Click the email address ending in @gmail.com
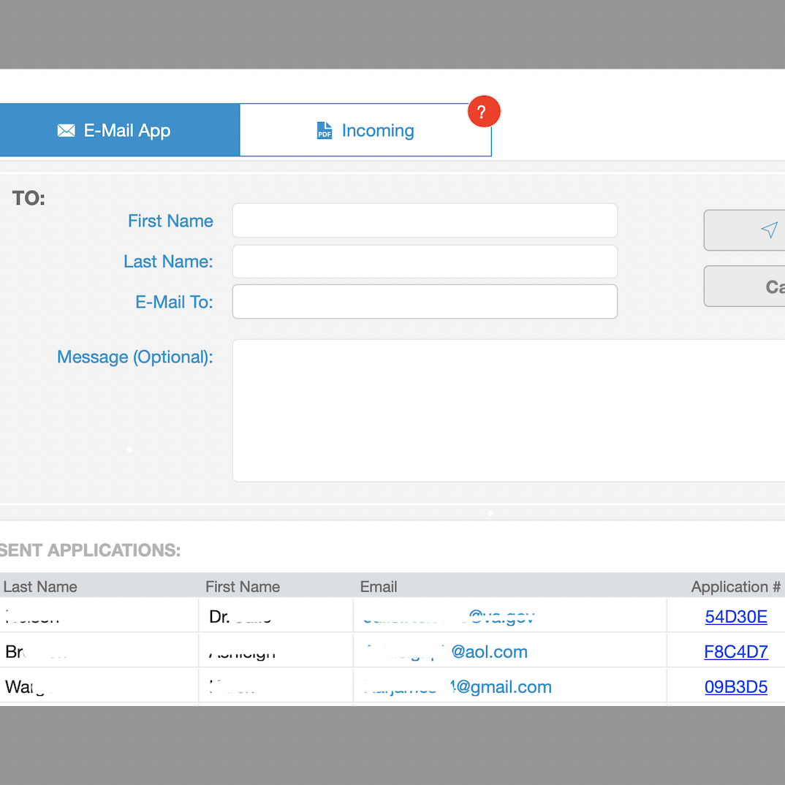The image size is (785, 785). click(x=457, y=687)
